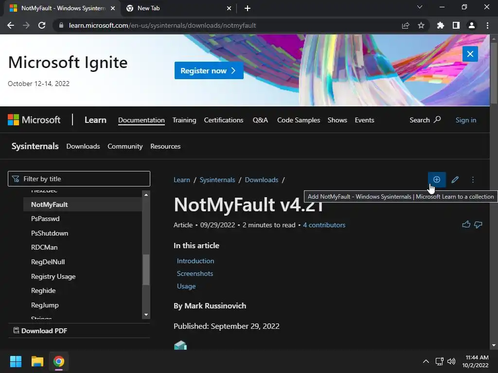This screenshot has height=373, width=498.
Task: Reload the page with the refresh icon
Action: click(x=42, y=25)
